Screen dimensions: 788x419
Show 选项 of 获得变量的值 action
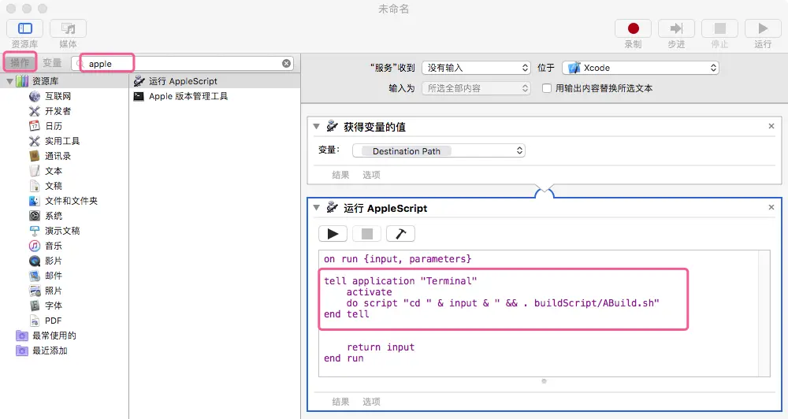pyautogui.click(x=371, y=175)
